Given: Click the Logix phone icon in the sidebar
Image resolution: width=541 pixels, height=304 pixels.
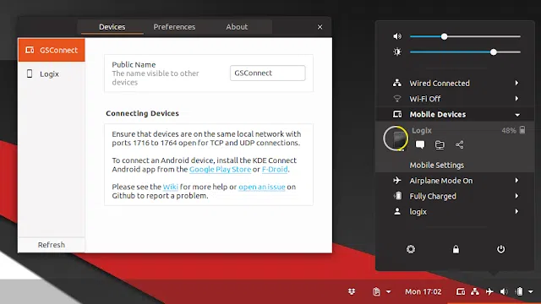Looking at the screenshot, I should (30, 73).
